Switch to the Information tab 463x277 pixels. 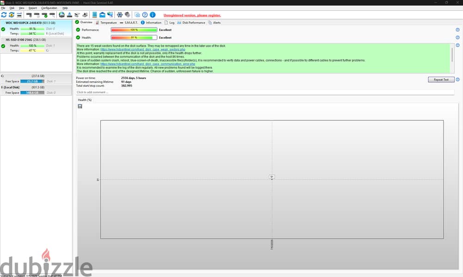(151, 23)
